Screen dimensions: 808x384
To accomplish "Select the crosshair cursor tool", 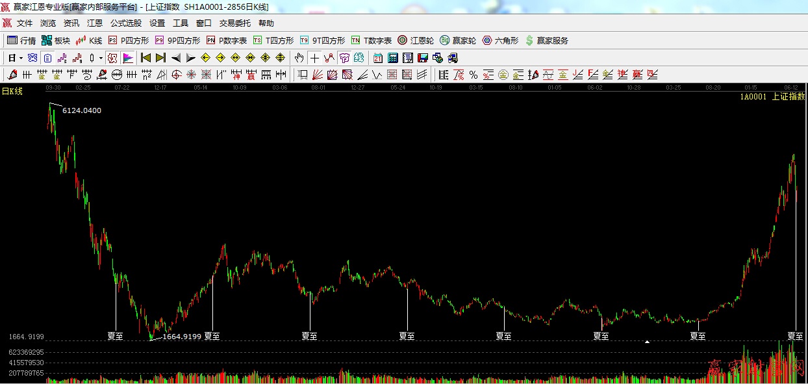I will tap(314, 58).
